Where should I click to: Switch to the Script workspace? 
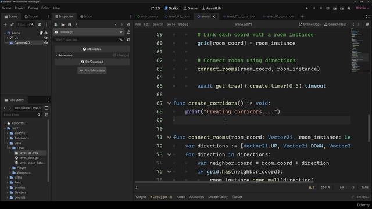pos(171,8)
